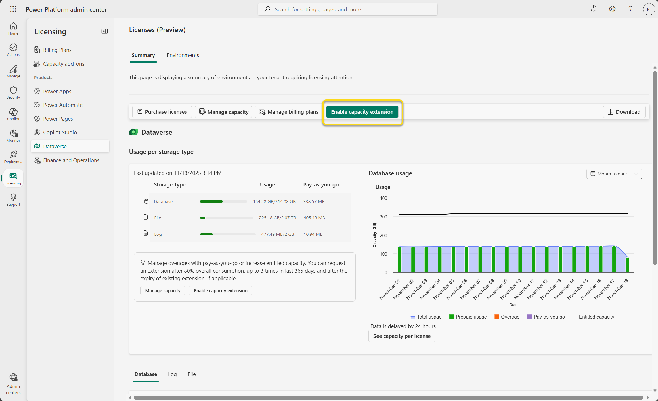Click the help question mark icon
Image resolution: width=658 pixels, height=401 pixels.
pos(630,9)
